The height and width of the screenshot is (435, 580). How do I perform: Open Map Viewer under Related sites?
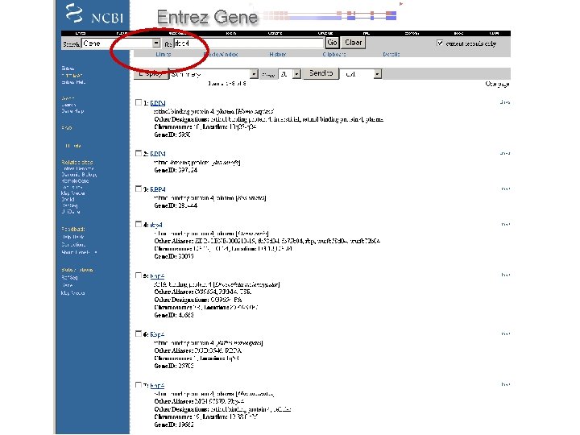pyautogui.click(x=72, y=193)
